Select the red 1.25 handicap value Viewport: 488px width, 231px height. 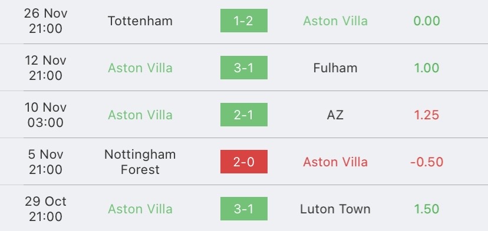coord(427,115)
